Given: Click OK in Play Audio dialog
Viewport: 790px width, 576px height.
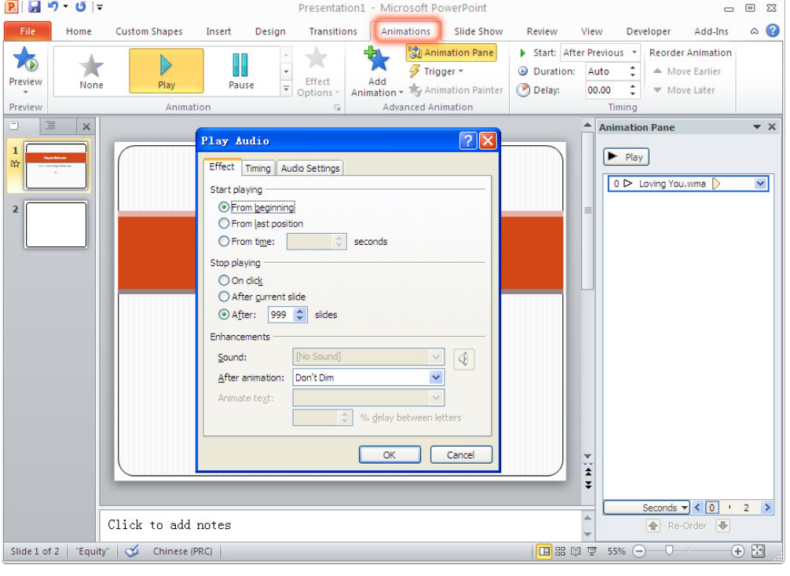Looking at the screenshot, I should coord(390,455).
